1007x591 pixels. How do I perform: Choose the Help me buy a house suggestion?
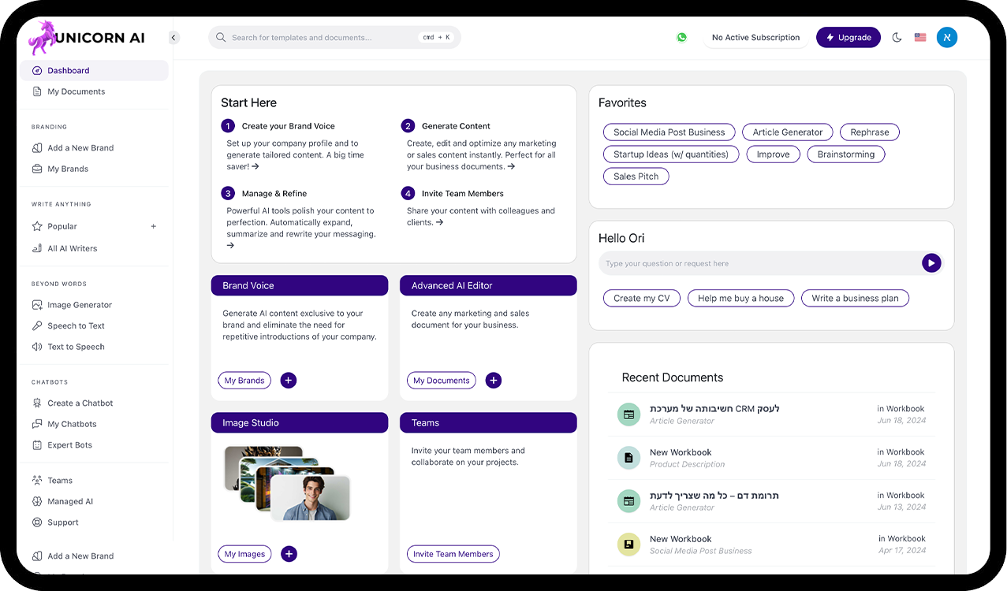(x=740, y=299)
